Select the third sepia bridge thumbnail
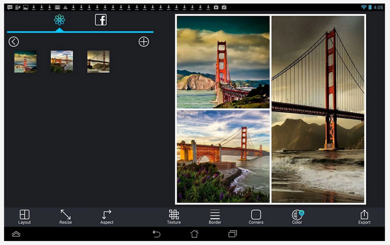Screen dimensions: 390x245 click(99, 62)
